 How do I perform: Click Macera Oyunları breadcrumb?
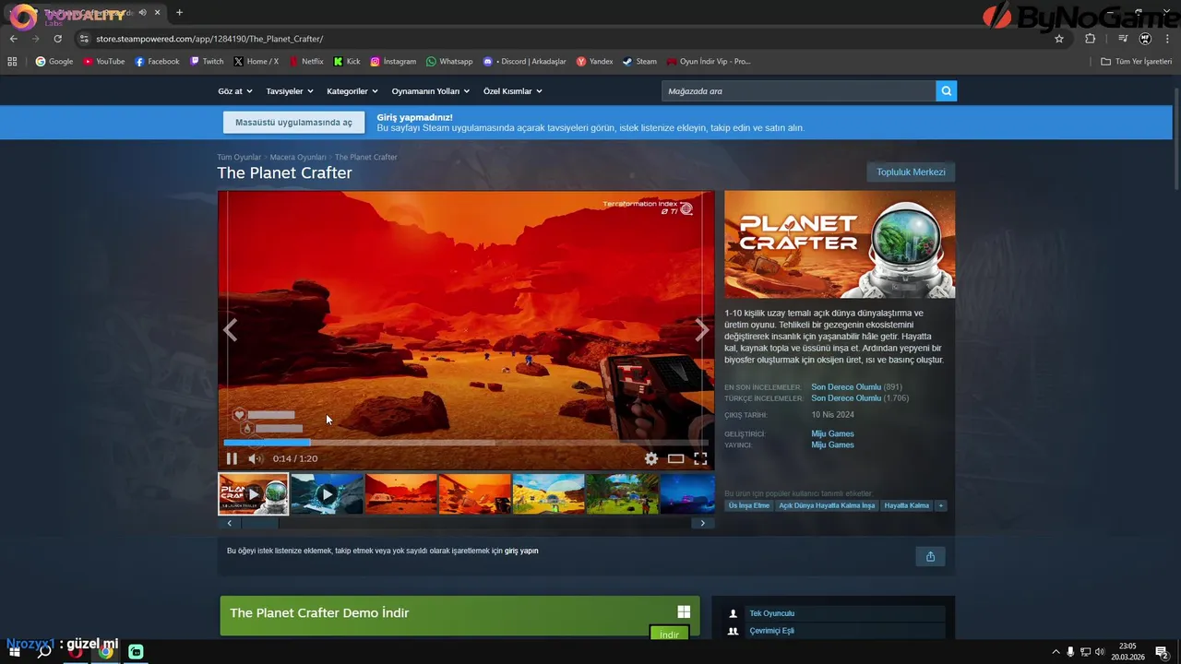coord(298,158)
